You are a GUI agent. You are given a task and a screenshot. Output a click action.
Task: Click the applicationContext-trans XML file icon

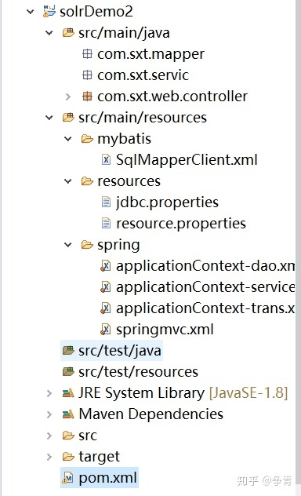pyautogui.click(x=106, y=308)
